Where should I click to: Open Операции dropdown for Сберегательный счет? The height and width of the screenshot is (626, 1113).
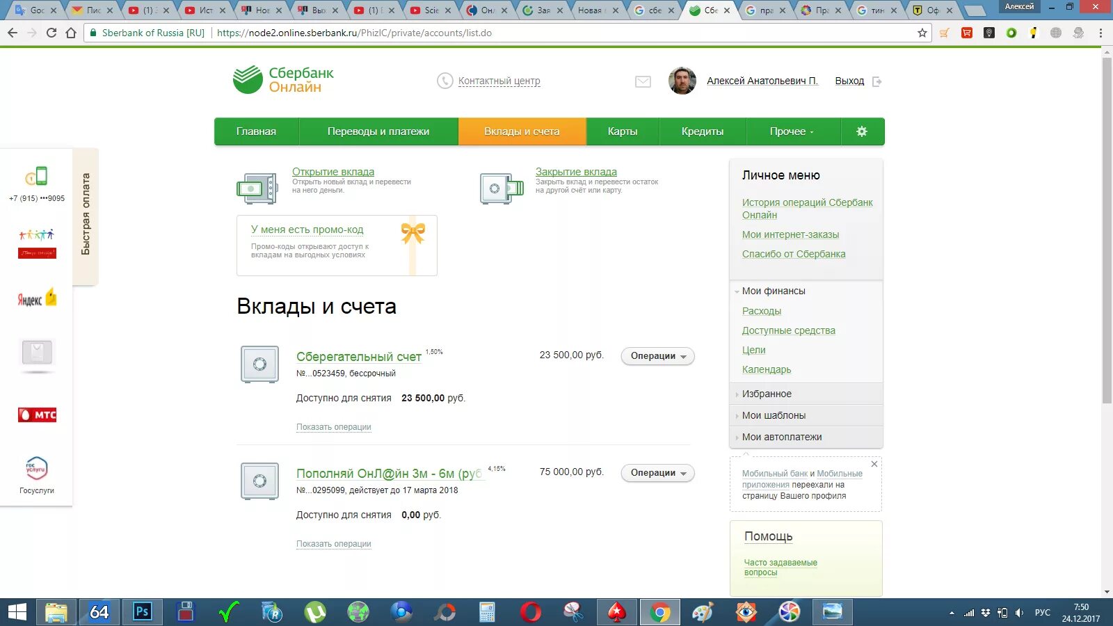(x=658, y=356)
